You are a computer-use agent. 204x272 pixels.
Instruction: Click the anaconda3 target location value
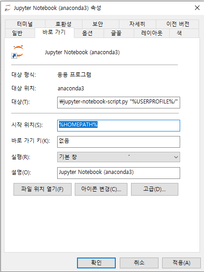coord(71,89)
